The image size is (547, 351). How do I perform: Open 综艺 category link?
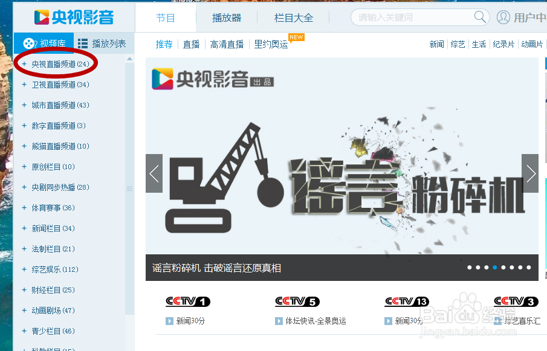458,44
